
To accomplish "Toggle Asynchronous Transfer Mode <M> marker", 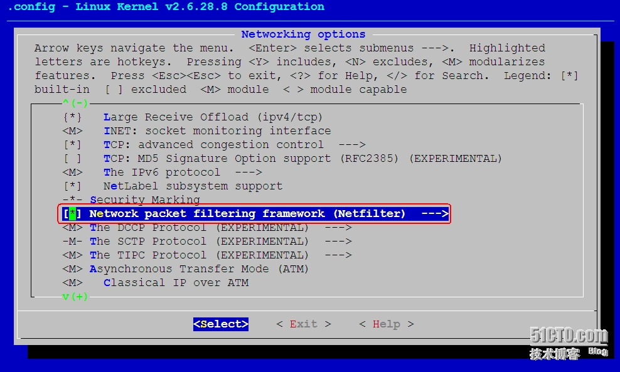I will (x=72, y=269).
